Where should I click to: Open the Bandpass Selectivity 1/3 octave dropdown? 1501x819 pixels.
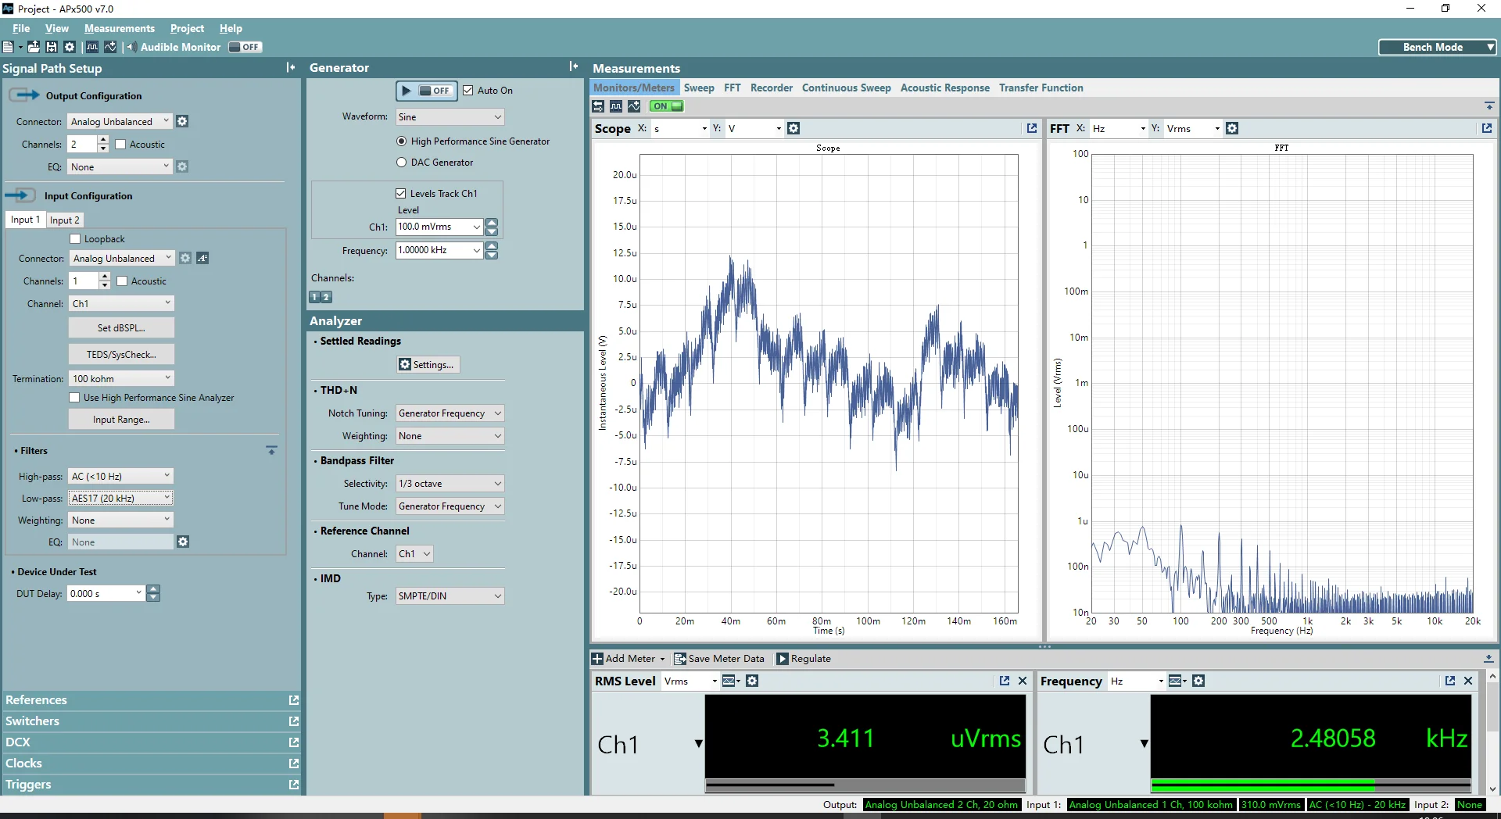450,484
